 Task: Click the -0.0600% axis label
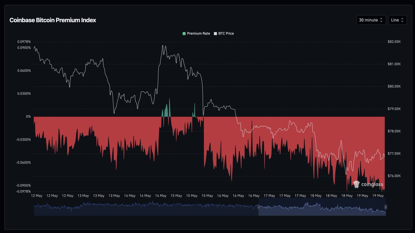[24, 162]
